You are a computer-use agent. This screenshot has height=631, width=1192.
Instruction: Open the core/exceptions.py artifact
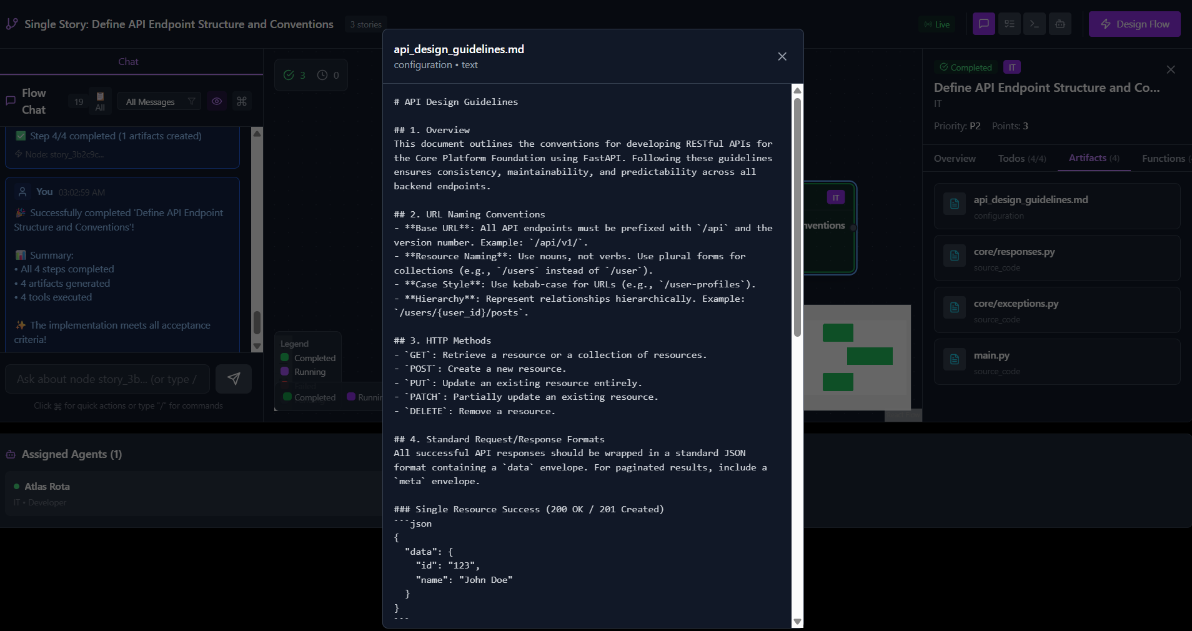(1057, 310)
